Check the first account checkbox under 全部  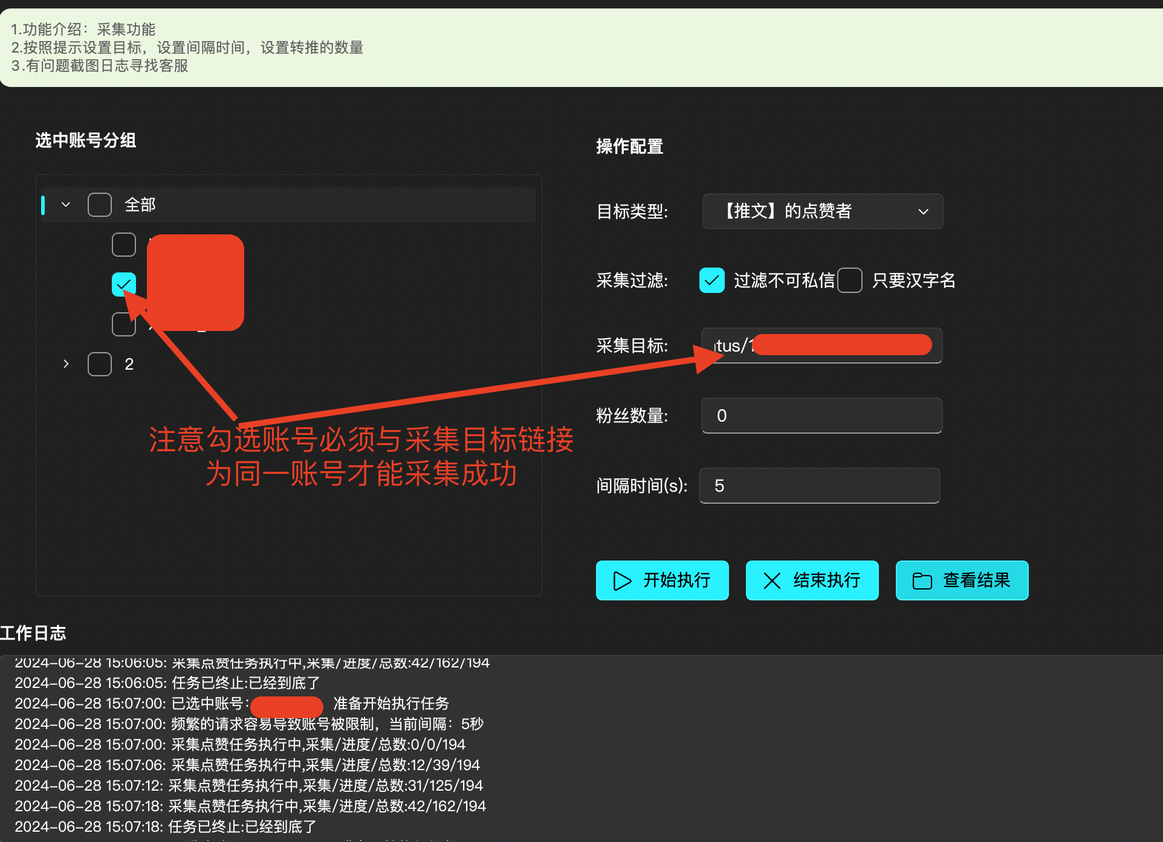pyautogui.click(x=124, y=245)
